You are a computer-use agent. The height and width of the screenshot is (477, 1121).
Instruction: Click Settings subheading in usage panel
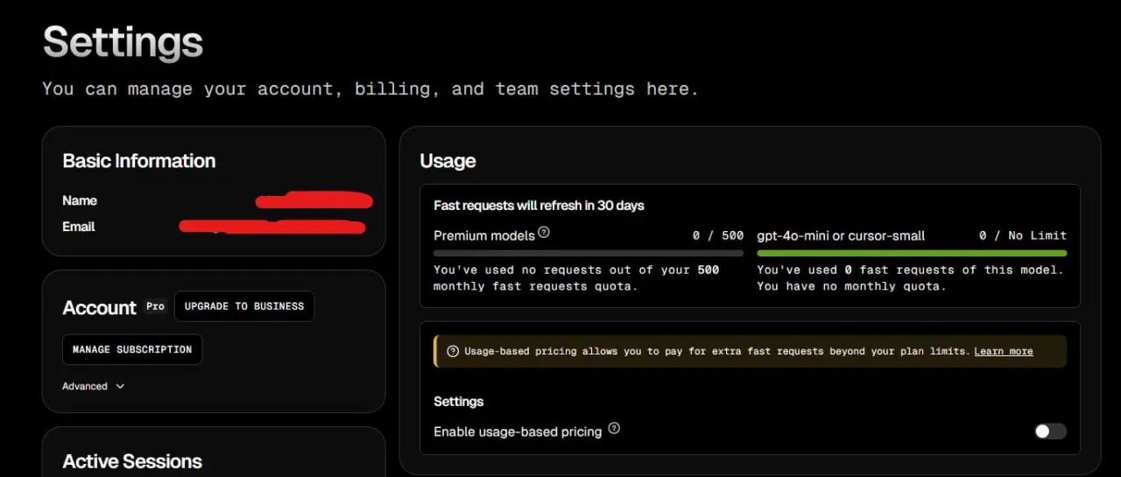[x=459, y=402]
